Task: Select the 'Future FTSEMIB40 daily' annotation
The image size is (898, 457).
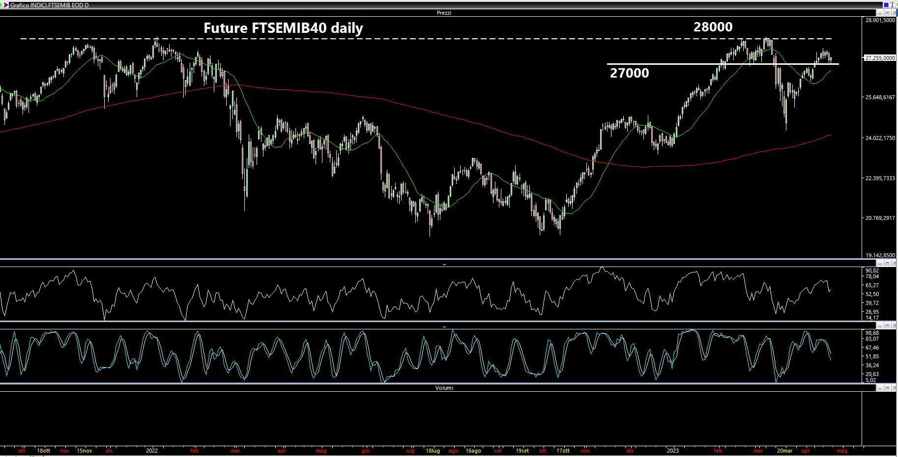Action: click(x=283, y=28)
